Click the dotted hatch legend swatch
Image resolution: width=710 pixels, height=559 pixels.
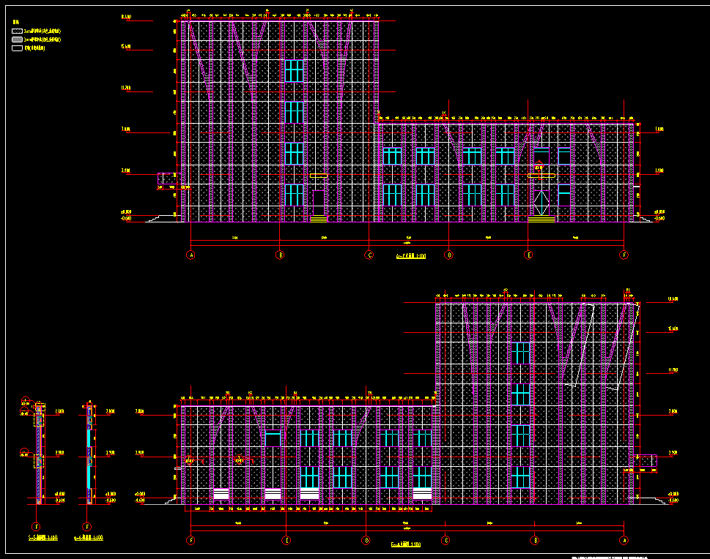17,31
